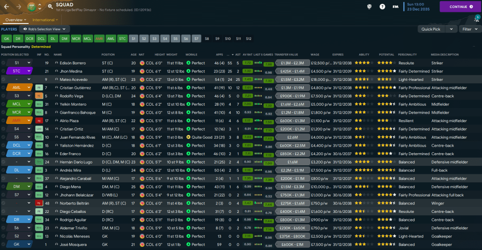Select the Overview tab
Viewport: 482px width, 250px height.
(x=15, y=20)
